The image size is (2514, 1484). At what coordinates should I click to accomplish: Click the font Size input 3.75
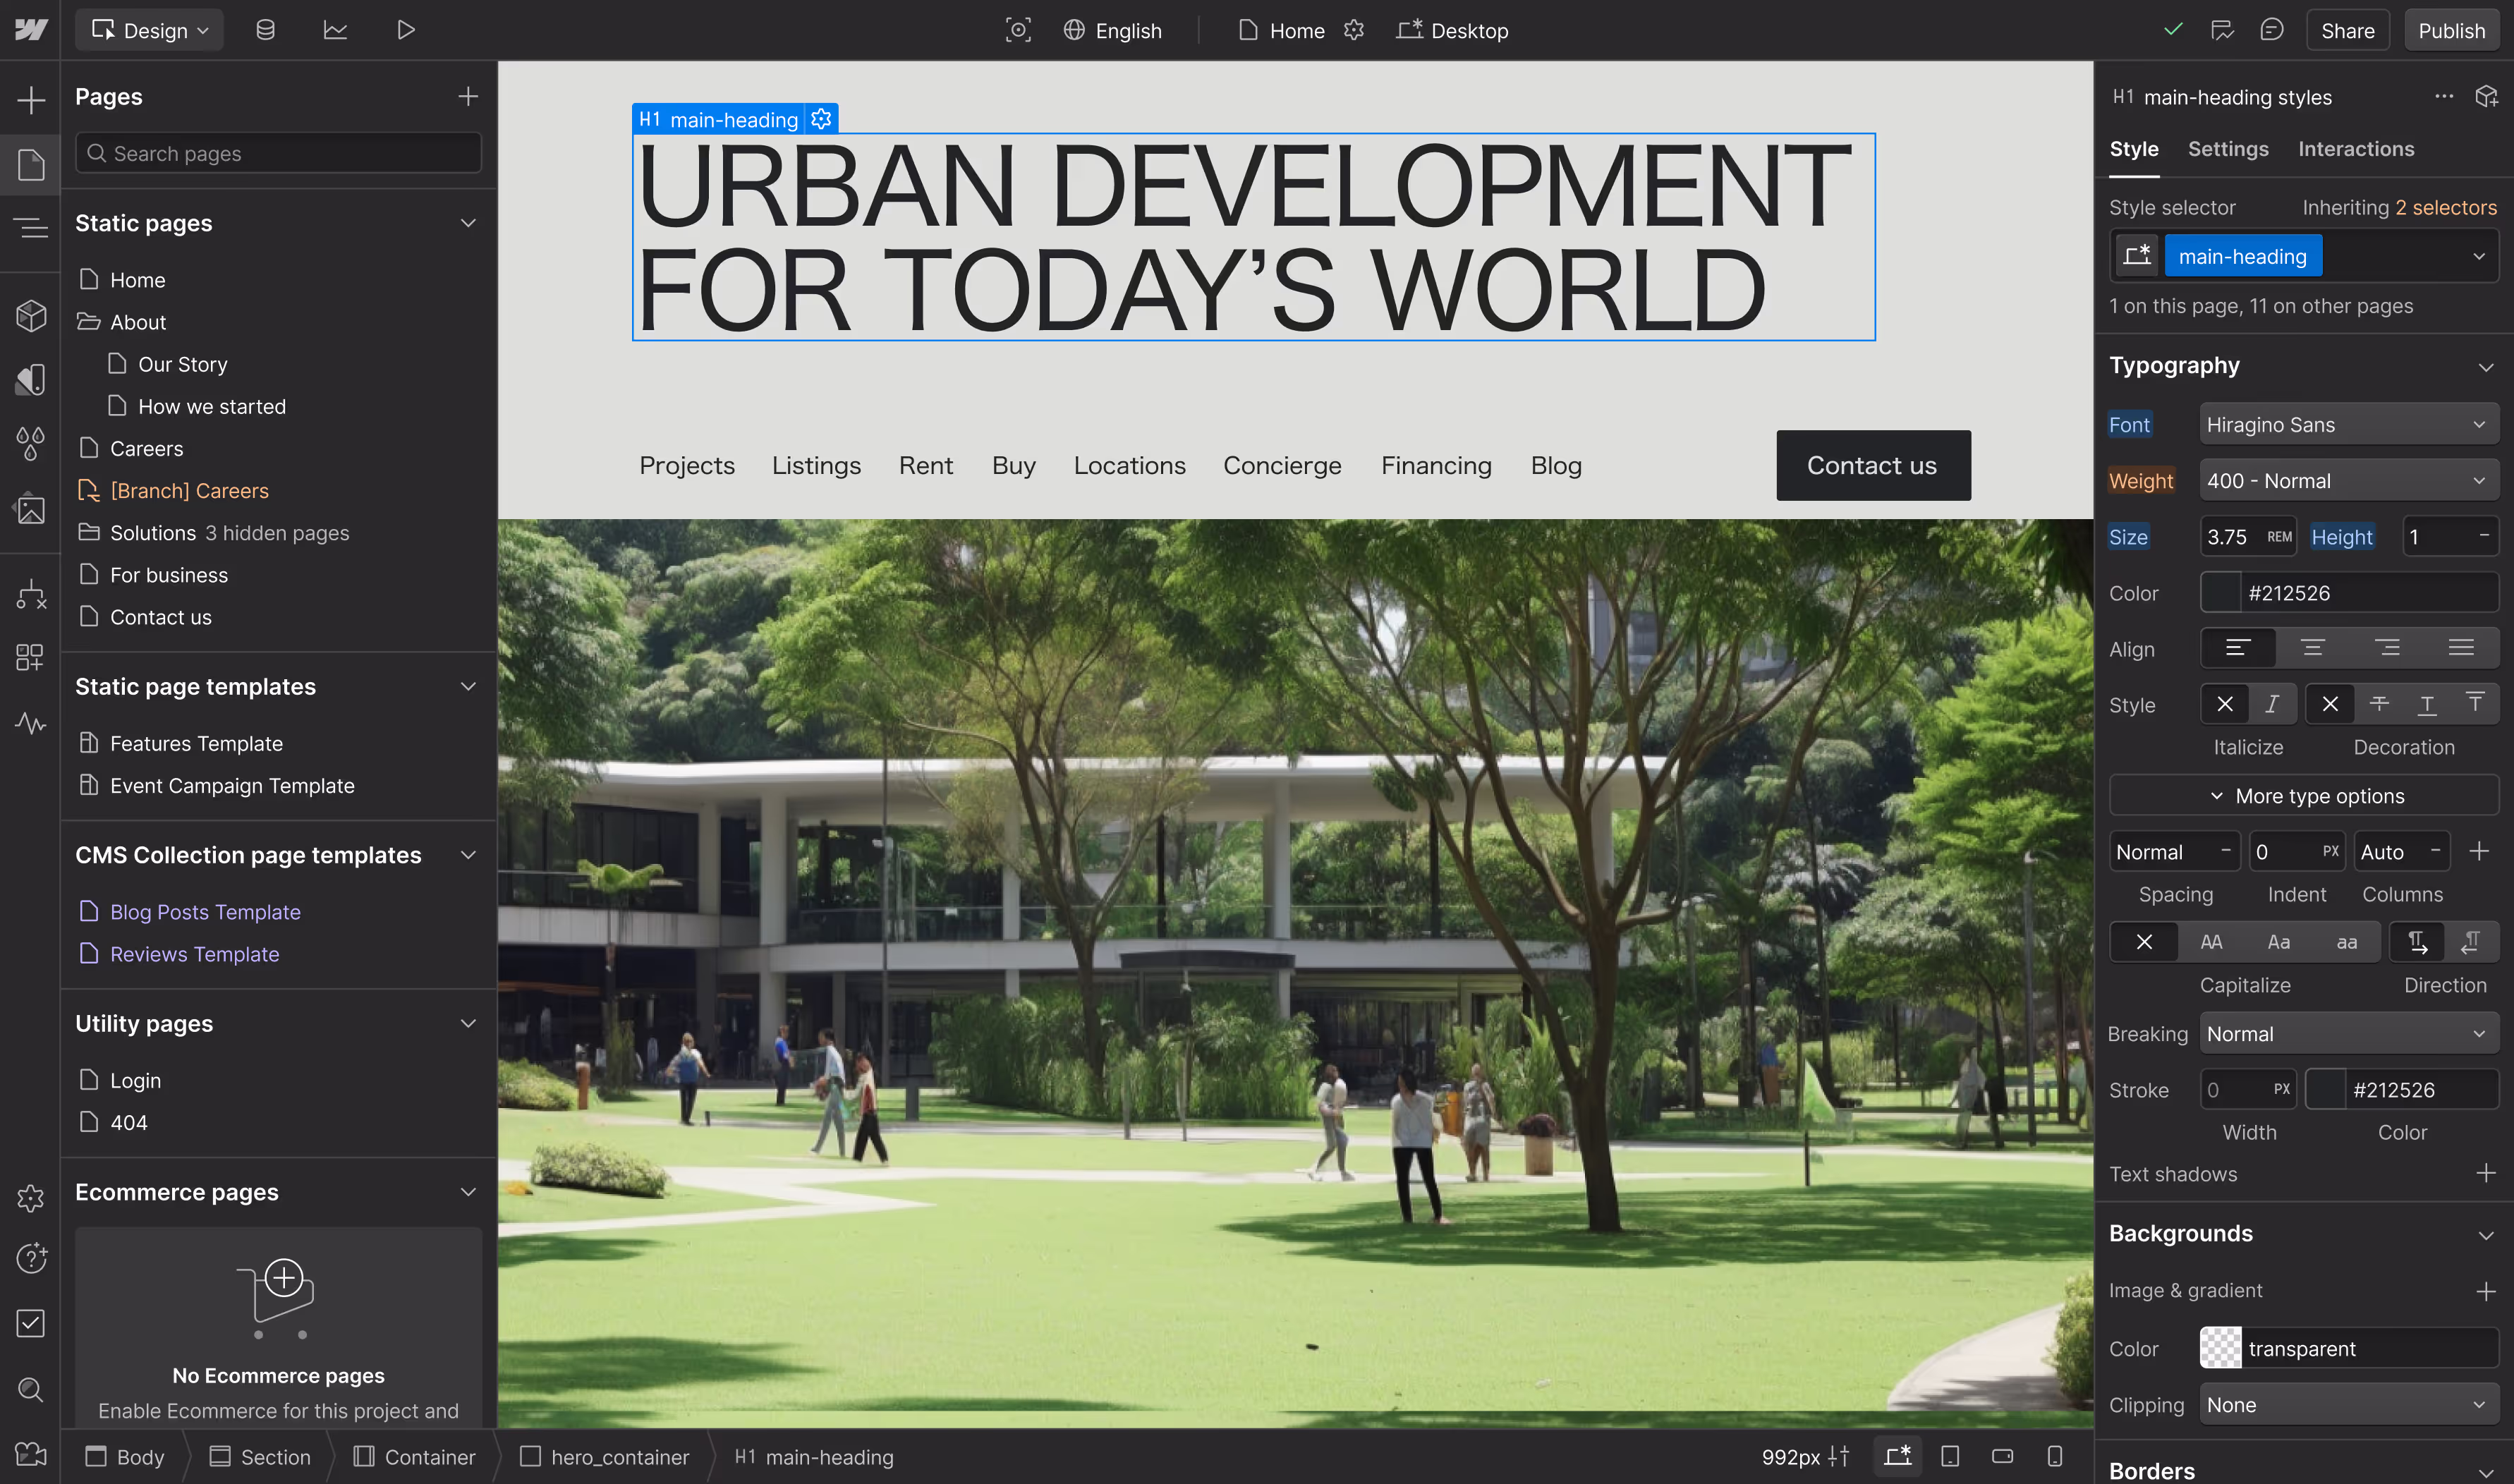(x=2247, y=536)
